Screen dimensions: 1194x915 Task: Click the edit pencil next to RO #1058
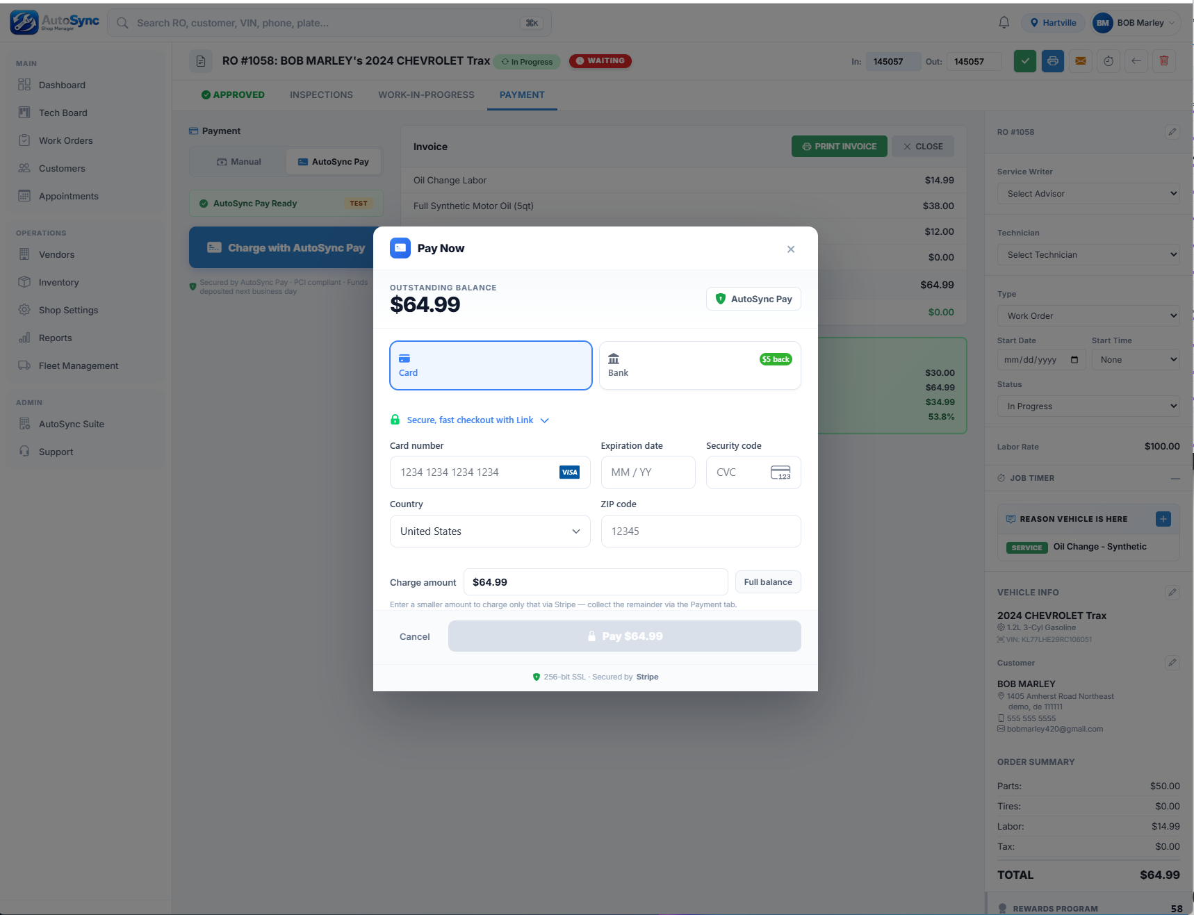point(1172,132)
